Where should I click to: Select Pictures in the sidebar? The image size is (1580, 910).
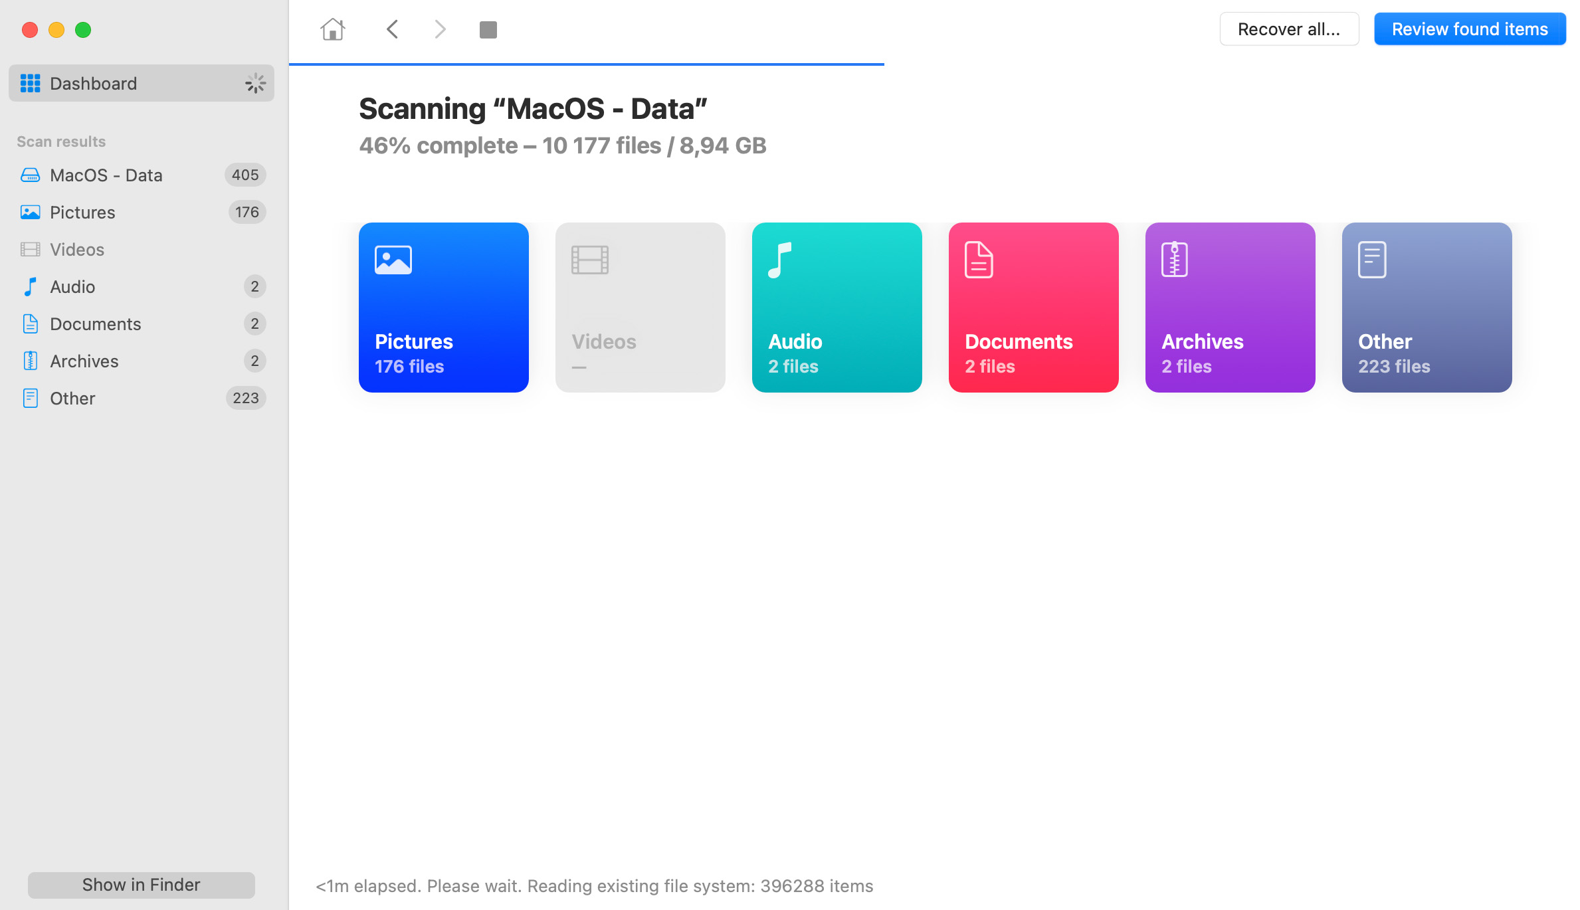pyautogui.click(x=81, y=211)
